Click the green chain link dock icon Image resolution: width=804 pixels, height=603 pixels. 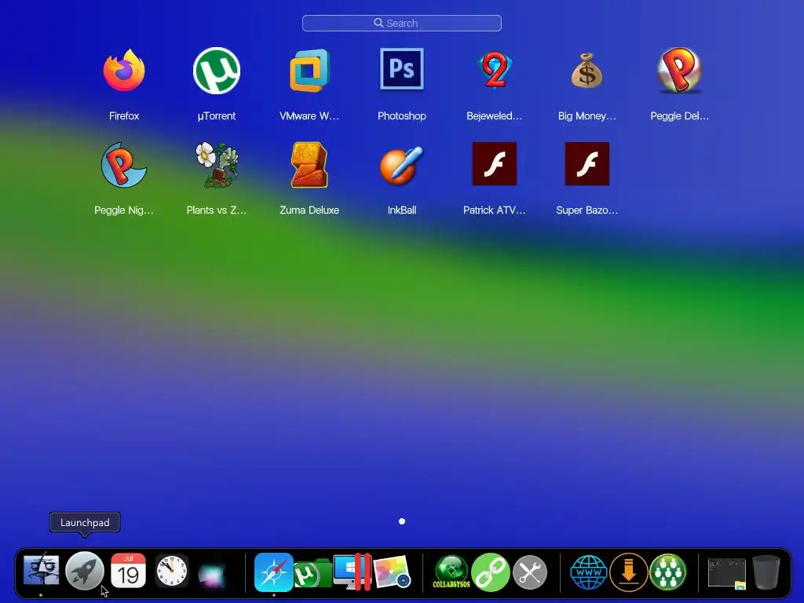(x=490, y=572)
